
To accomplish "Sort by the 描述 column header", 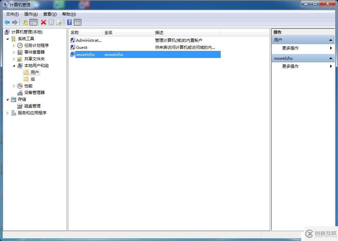I will (x=187, y=32).
